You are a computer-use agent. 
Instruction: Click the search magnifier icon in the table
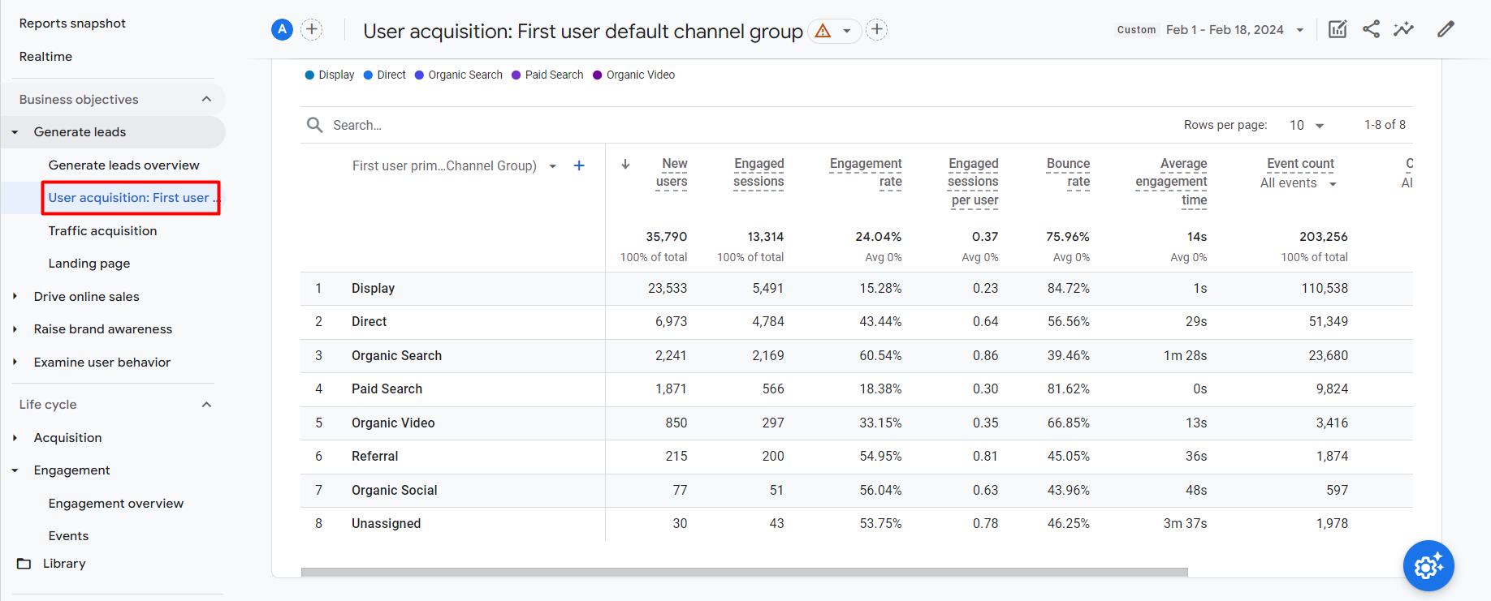[x=315, y=125]
